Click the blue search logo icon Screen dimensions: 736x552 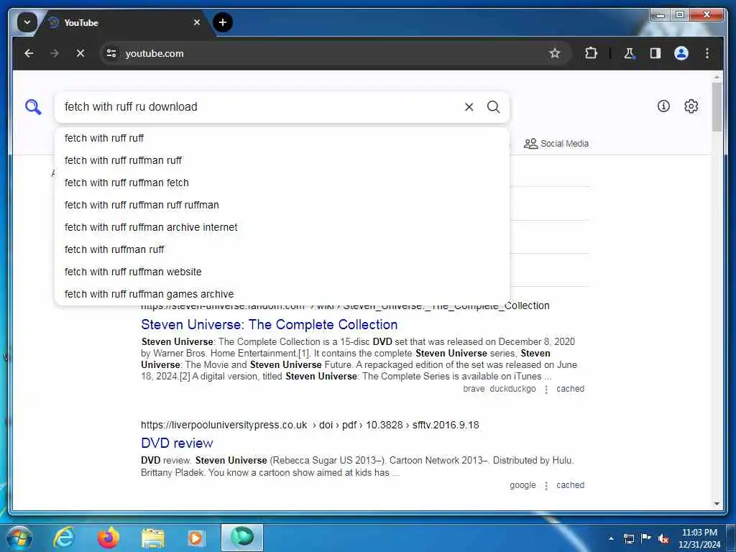(33, 107)
